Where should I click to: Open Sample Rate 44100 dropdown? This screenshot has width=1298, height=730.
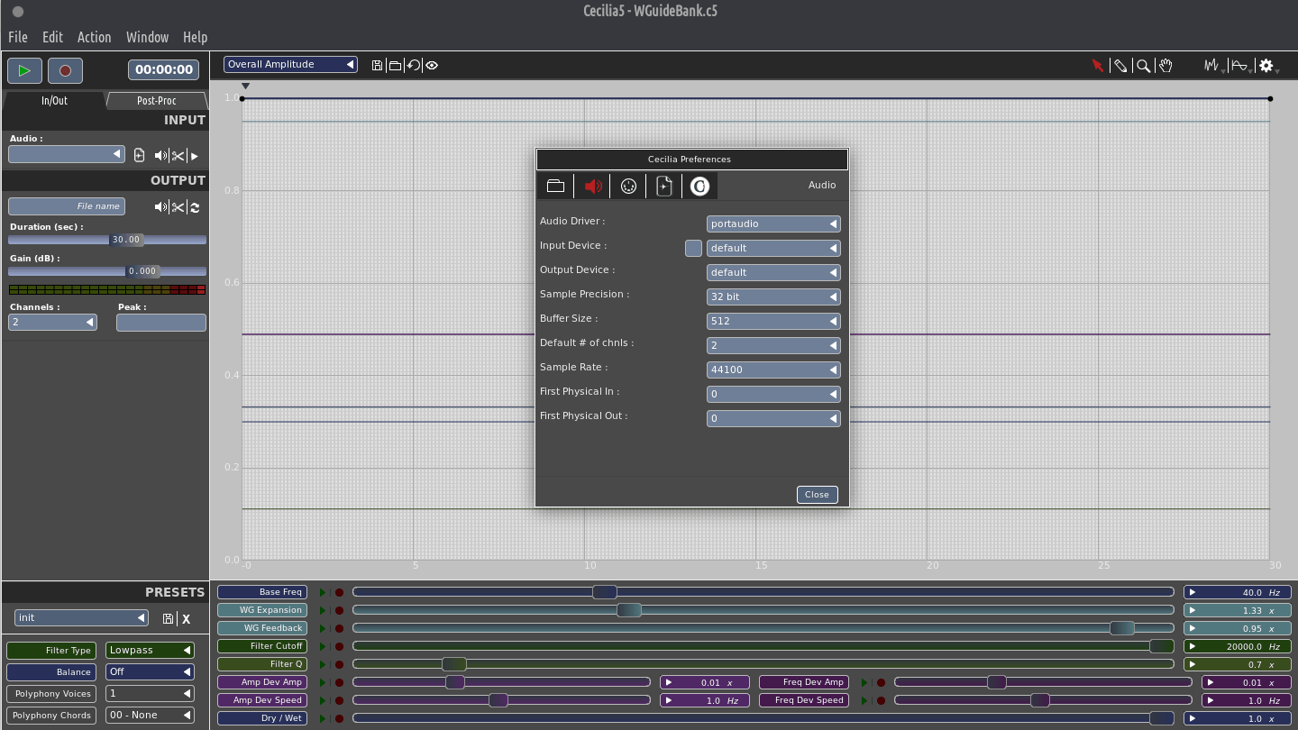click(x=773, y=370)
